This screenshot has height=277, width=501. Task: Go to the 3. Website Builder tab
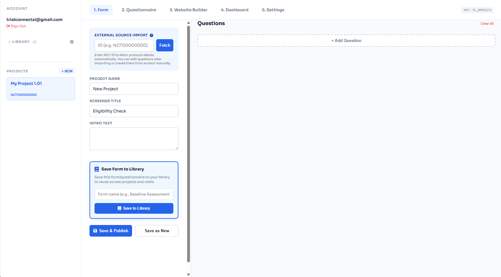(188, 10)
